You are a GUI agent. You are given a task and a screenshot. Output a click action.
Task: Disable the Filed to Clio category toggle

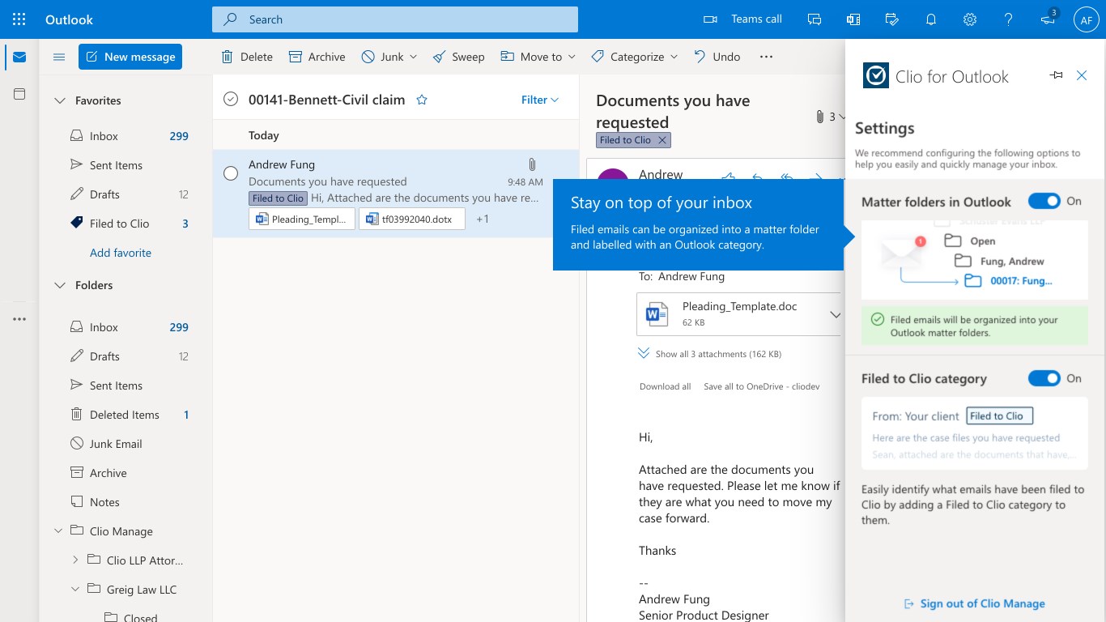(1044, 378)
